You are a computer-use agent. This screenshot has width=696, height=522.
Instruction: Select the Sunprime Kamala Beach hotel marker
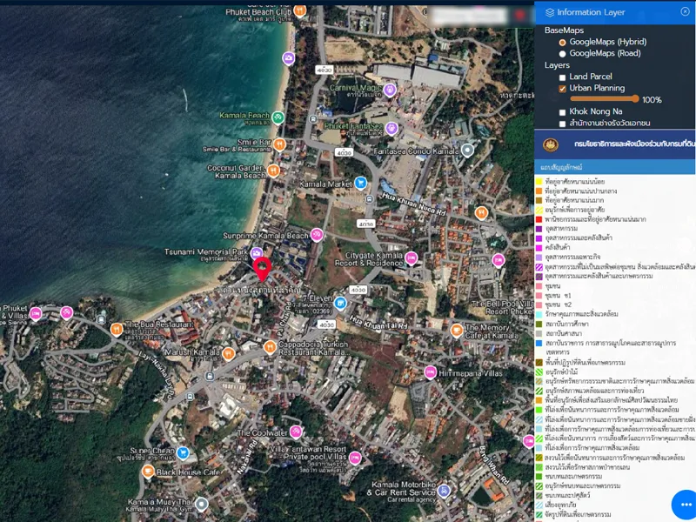coord(317,235)
